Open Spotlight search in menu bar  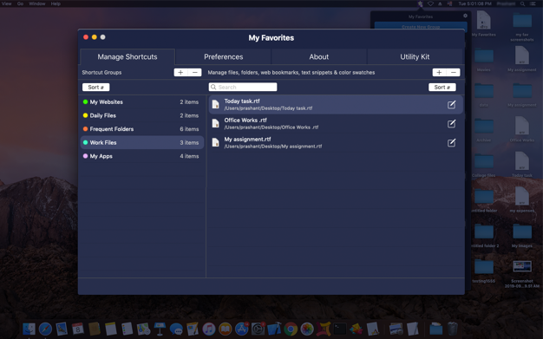tap(522, 3)
